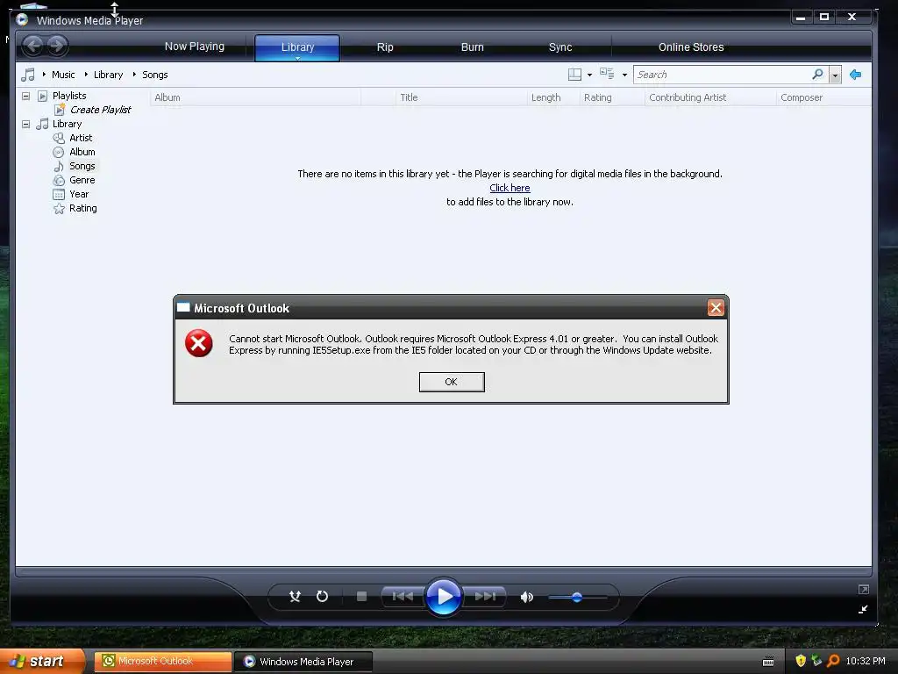Collapse the Playlists tree node
Image resolution: width=898 pixels, height=674 pixels.
tap(25, 96)
